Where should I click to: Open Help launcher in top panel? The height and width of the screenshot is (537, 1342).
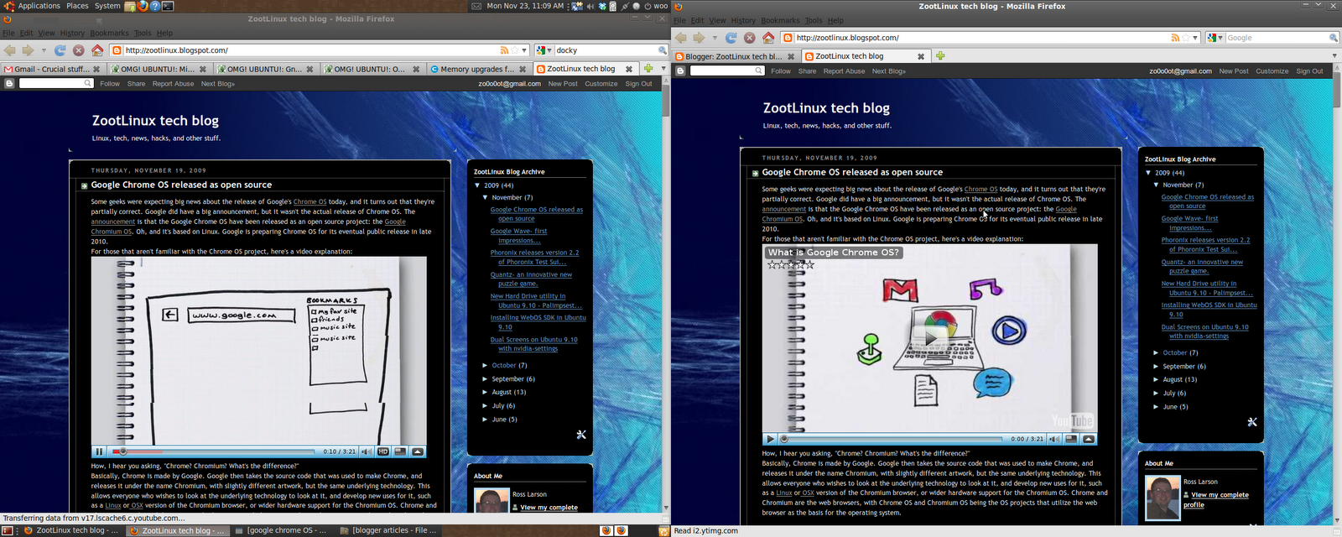(x=155, y=6)
